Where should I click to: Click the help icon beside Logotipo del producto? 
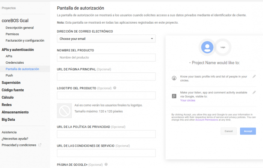tap(115, 88)
